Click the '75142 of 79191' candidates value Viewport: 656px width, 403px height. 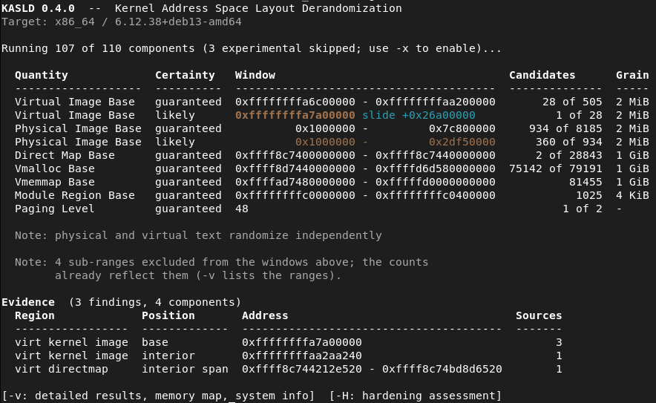[556, 168]
